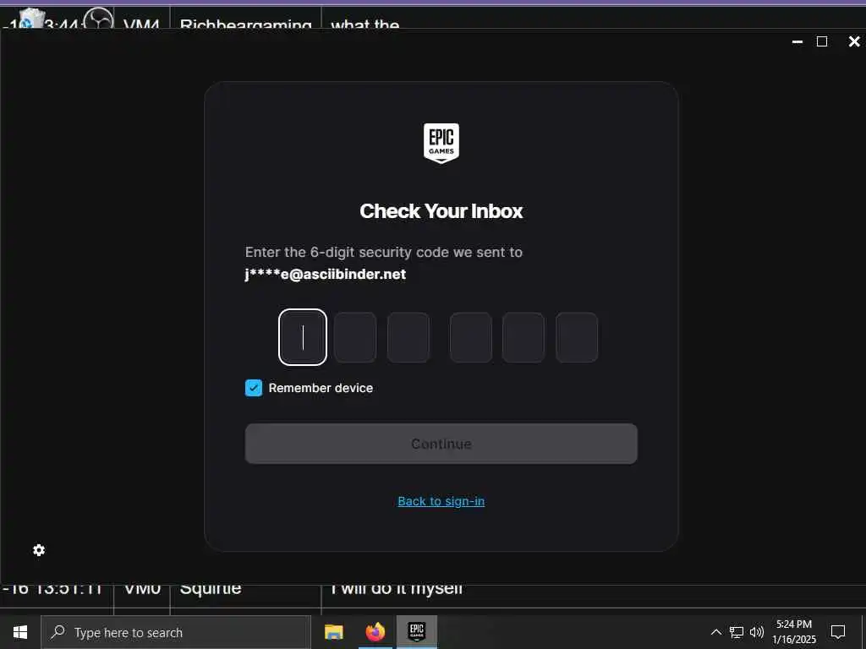Screen dimensions: 866x649
Task: Click the first security code digit box
Action: [303, 337]
